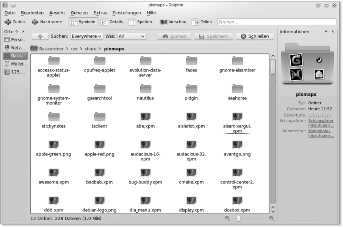
Task: Click into the Suchen search field
Action: point(276,22)
